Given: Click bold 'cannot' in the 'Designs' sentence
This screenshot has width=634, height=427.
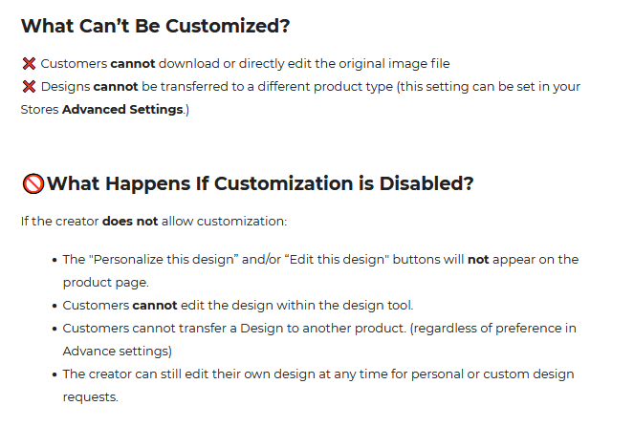Looking at the screenshot, I should pyautogui.click(x=116, y=86).
